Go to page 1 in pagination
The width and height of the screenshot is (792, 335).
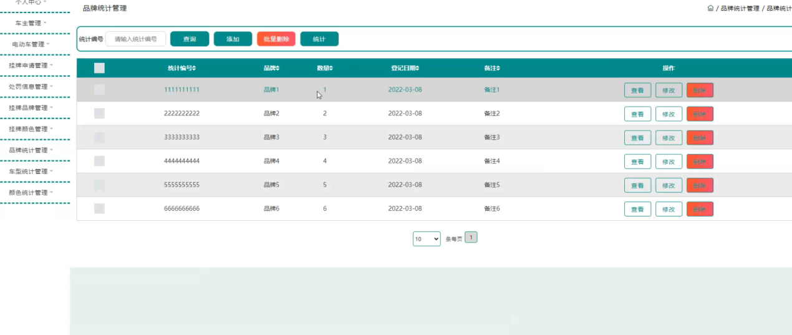pos(471,237)
